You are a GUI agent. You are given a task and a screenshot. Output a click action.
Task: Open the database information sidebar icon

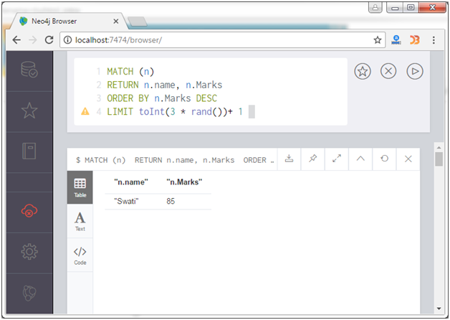(29, 71)
